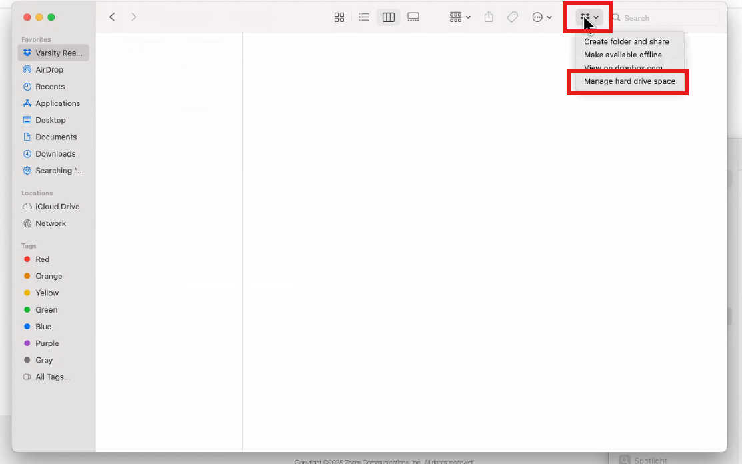Click the Edit Tags icon
Image resolution: width=742 pixels, height=464 pixels.
[x=512, y=17]
